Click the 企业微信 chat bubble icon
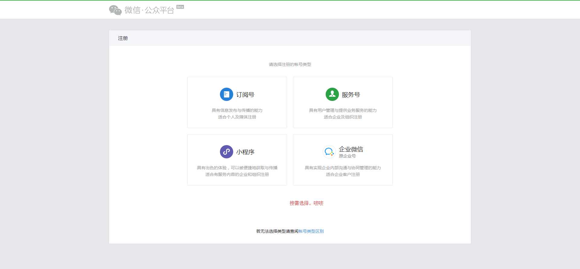This screenshot has height=269, width=580. point(329,152)
